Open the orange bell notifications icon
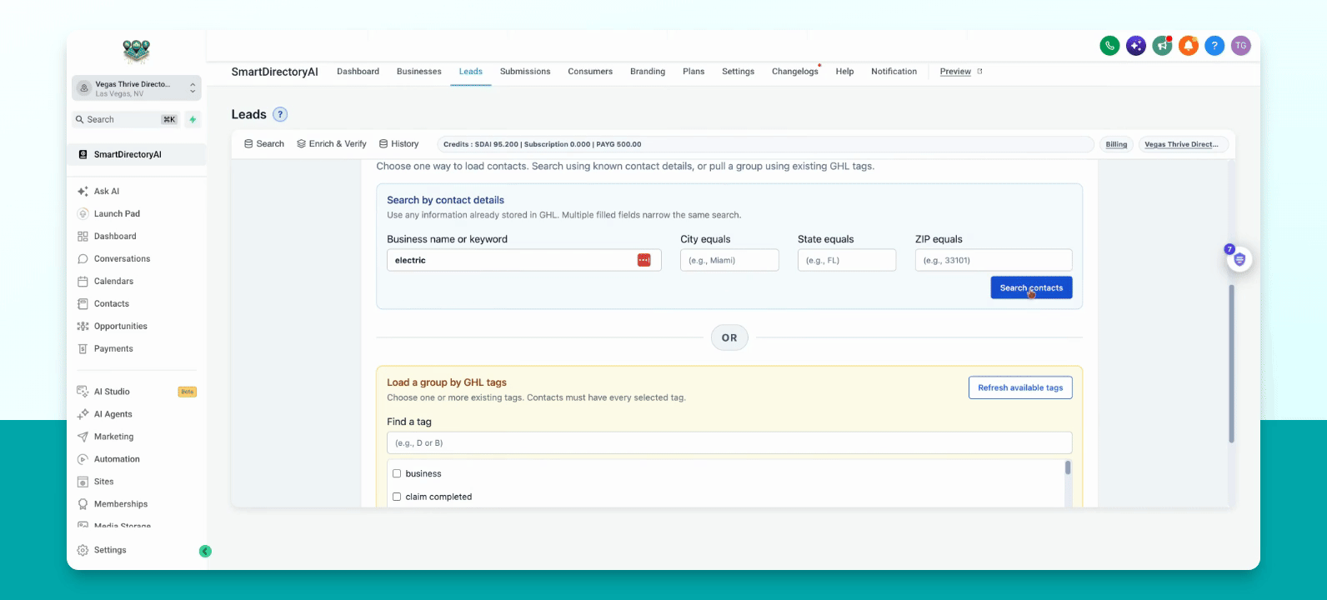1327x600 pixels. [x=1189, y=46]
